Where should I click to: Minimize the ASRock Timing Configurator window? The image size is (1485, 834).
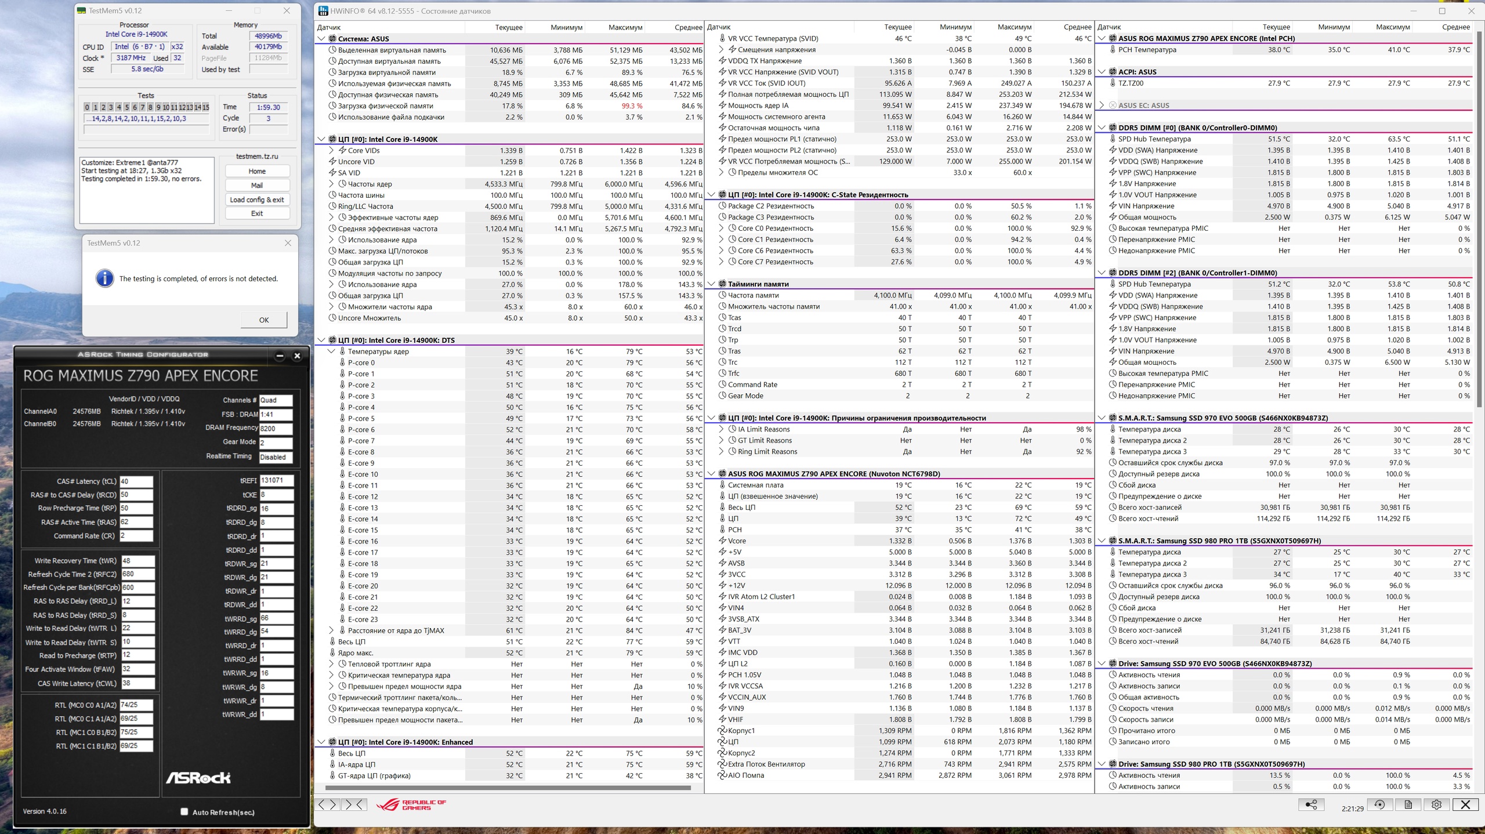[280, 356]
